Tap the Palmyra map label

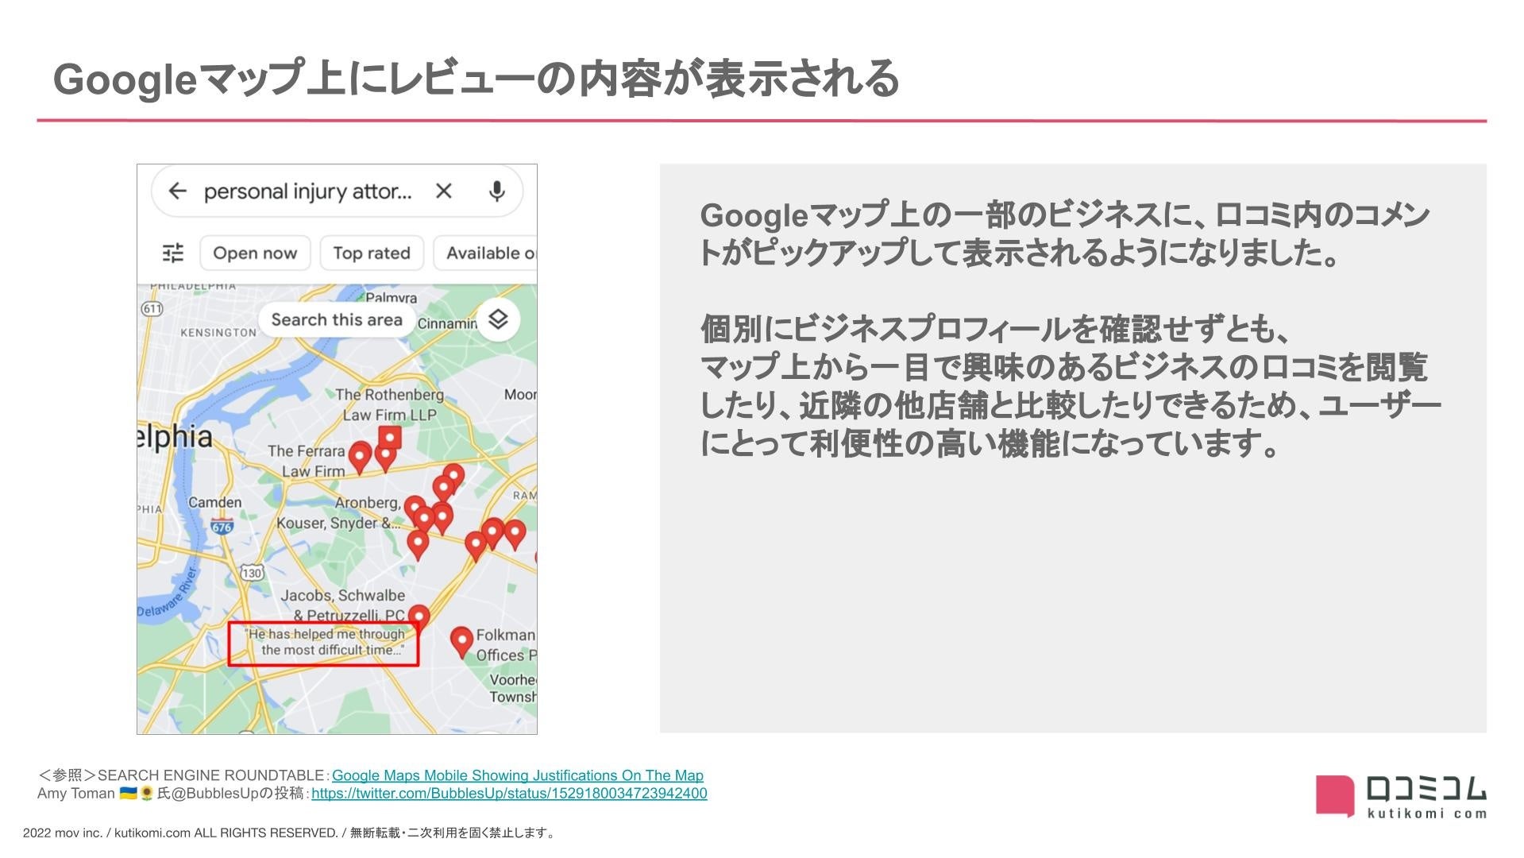[x=391, y=298]
